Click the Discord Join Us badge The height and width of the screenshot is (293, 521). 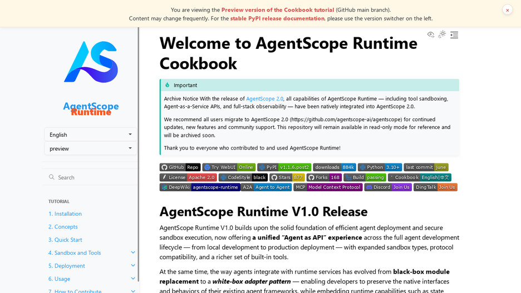[388, 187]
